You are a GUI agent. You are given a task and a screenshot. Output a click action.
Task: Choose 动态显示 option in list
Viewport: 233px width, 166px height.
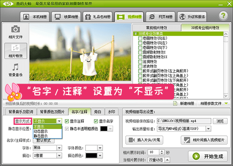click(47, 131)
